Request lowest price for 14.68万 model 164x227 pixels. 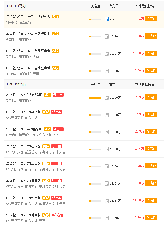(x=151, y=200)
